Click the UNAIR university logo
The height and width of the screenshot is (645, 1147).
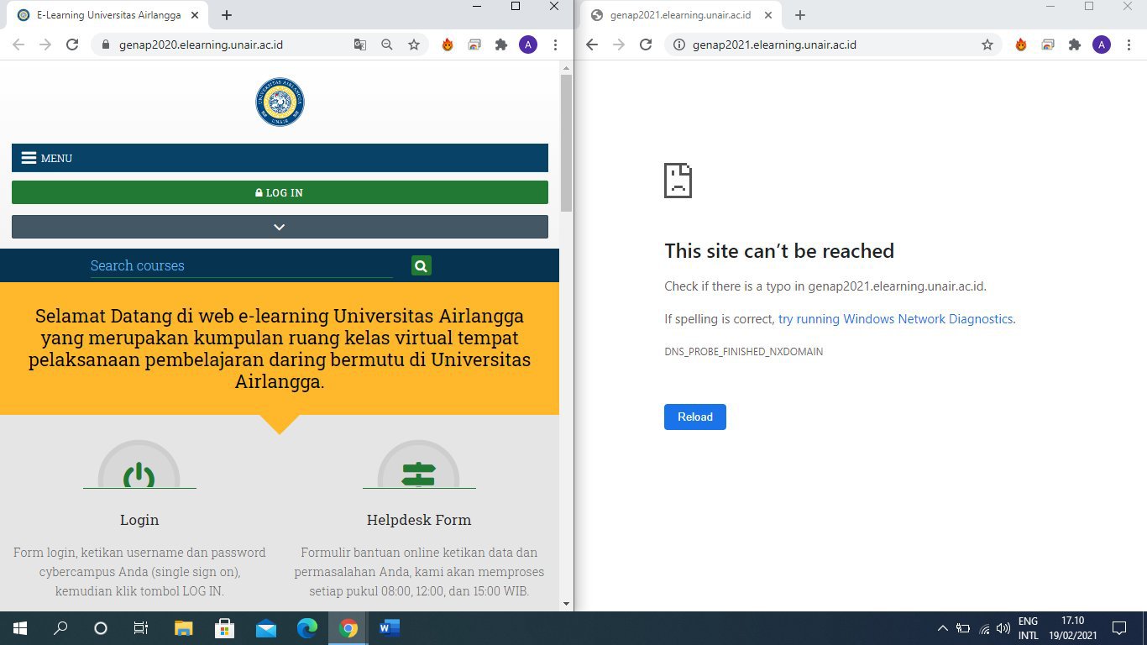[x=280, y=102]
